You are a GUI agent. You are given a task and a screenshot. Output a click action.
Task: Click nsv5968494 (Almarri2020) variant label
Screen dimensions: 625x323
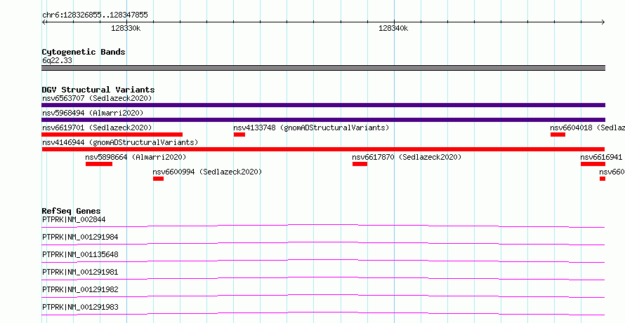pos(93,113)
